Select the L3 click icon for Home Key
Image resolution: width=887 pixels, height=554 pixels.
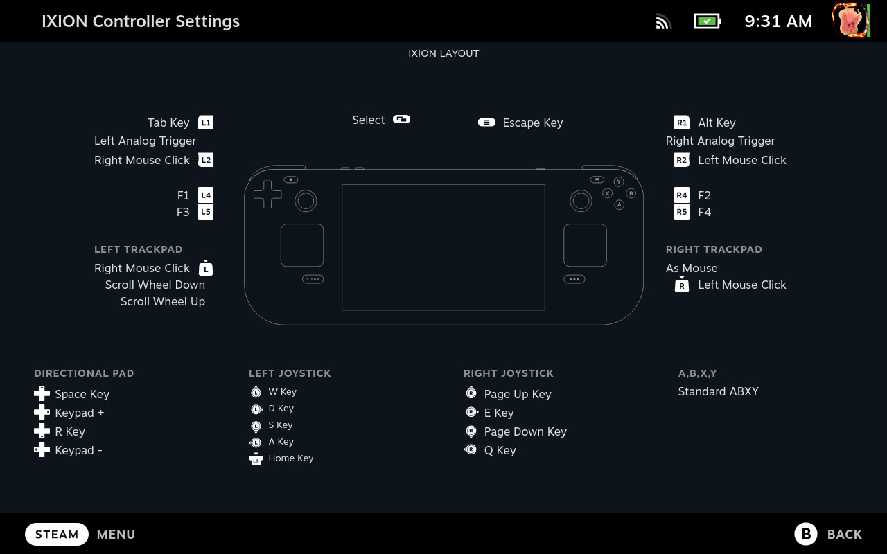point(256,458)
